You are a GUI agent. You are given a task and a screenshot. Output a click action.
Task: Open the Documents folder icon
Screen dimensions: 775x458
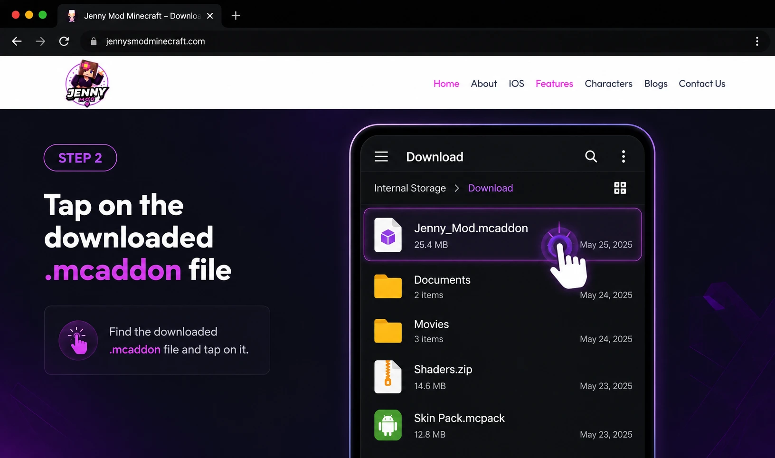click(388, 286)
